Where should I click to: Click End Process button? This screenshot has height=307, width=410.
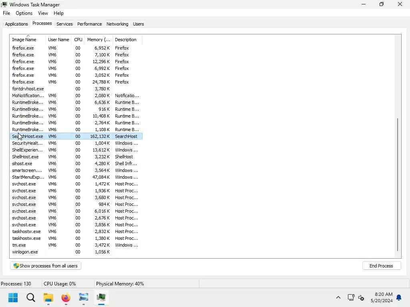[381, 266]
